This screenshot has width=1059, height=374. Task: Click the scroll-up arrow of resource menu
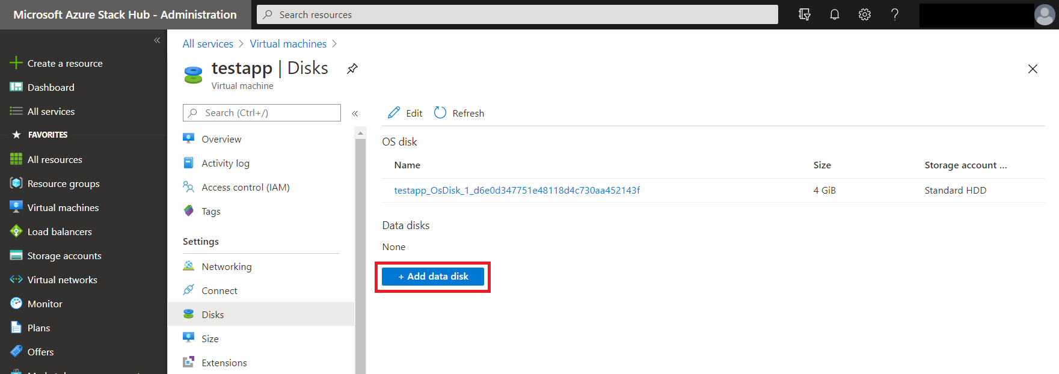360,133
